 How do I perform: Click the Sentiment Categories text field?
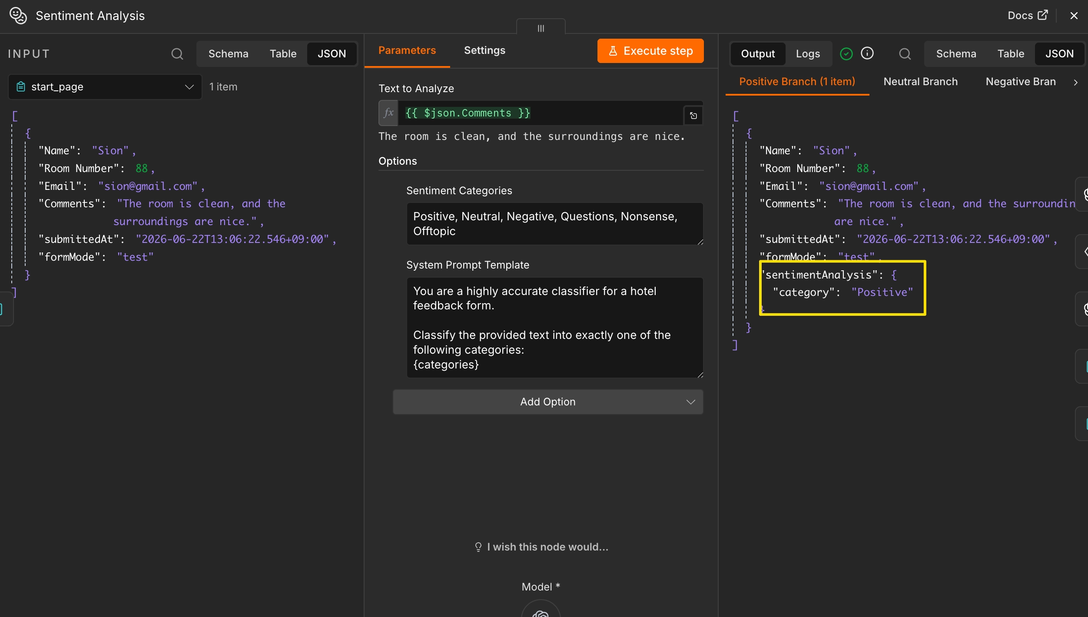pos(555,224)
